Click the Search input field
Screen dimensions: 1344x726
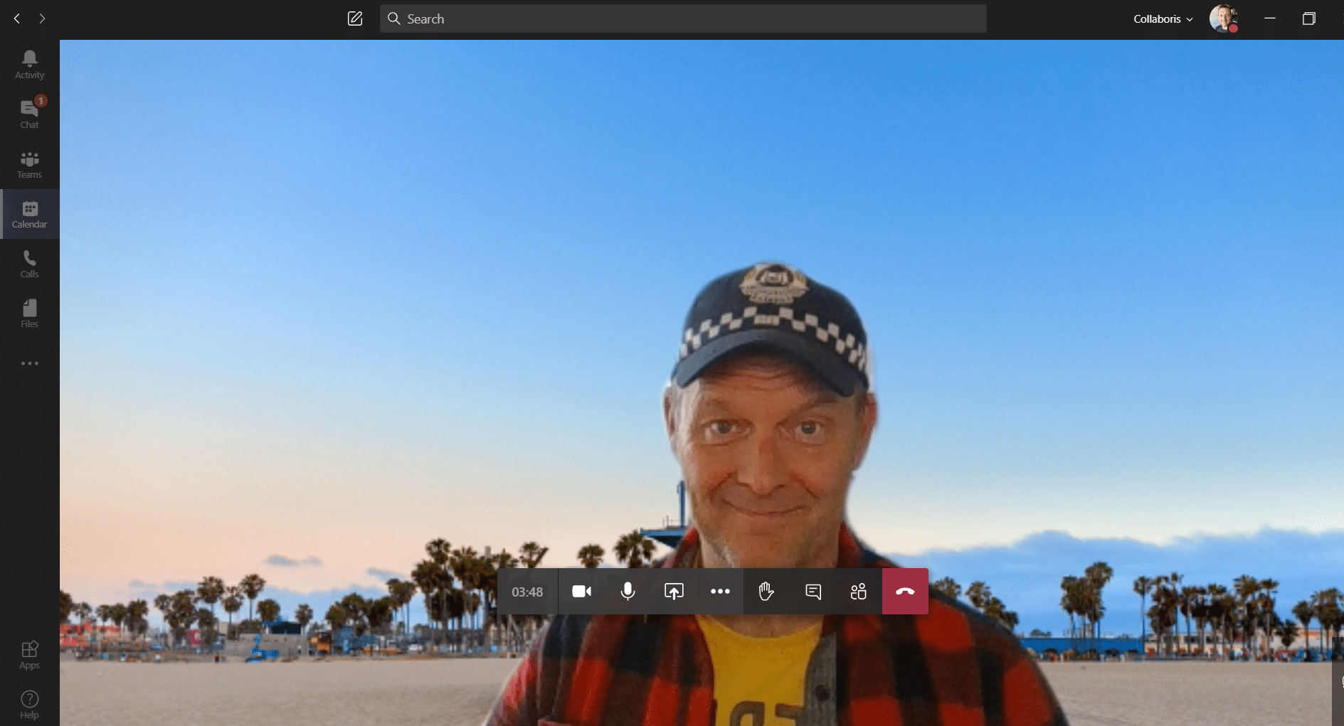click(683, 19)
